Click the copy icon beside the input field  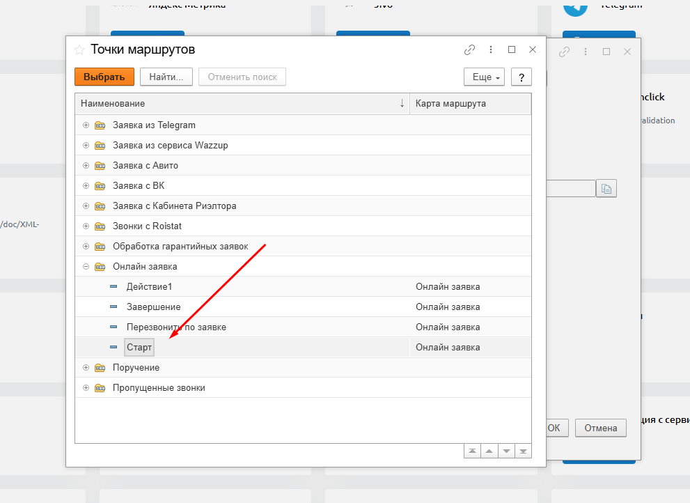pos(606,189)
